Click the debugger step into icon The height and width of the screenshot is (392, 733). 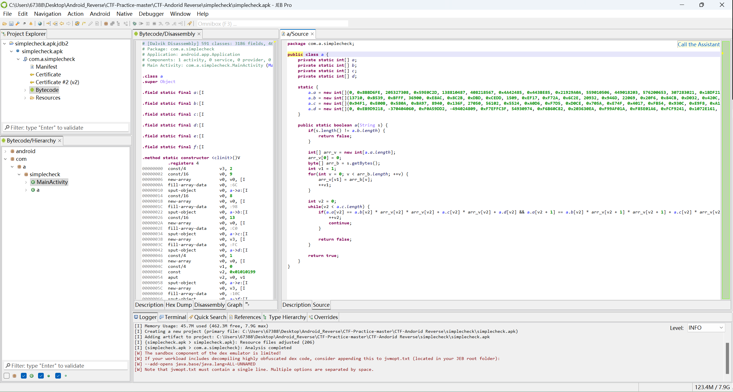(161, 23)
